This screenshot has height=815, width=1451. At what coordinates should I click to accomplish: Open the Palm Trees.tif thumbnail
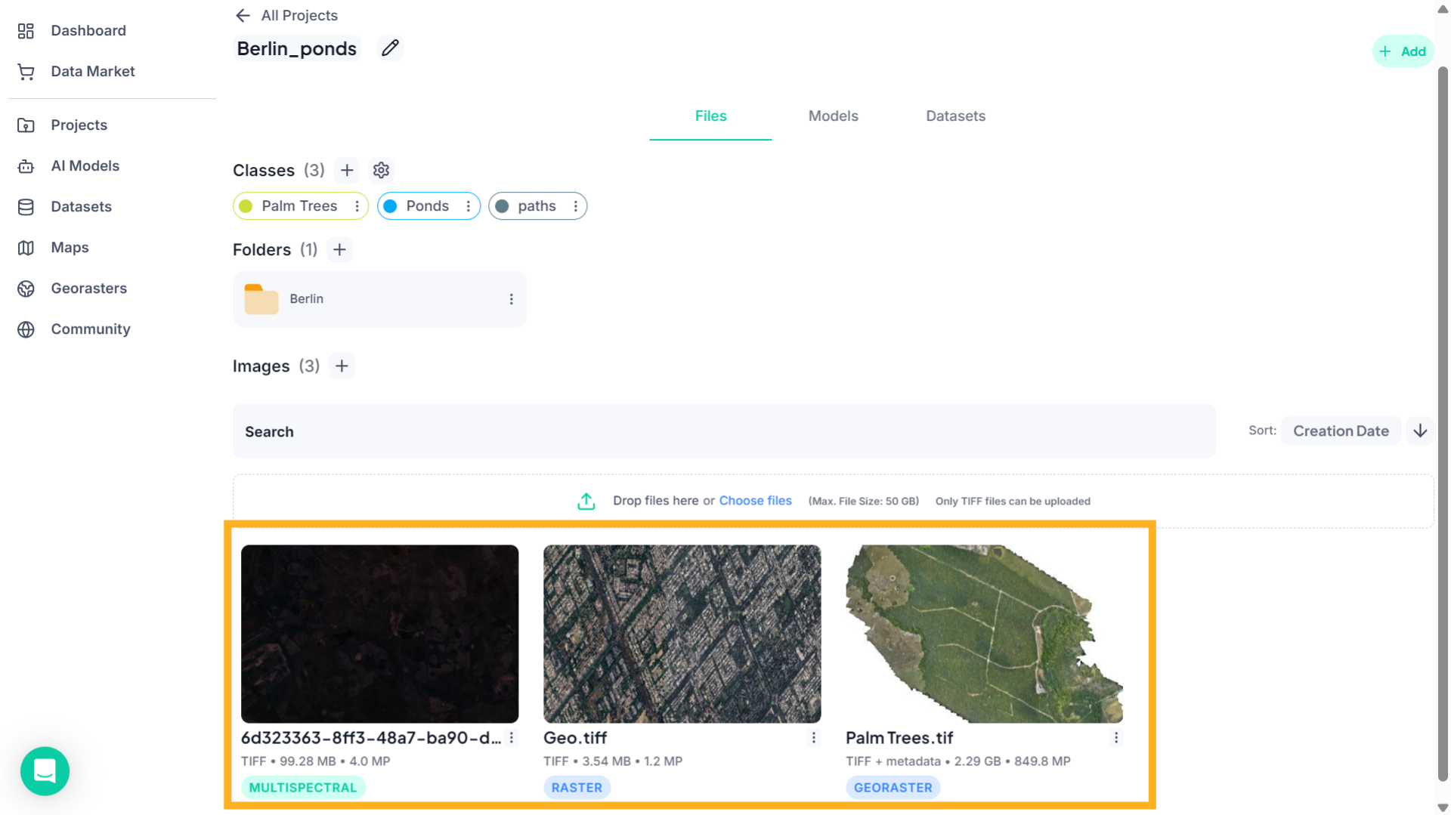[984, 634]
